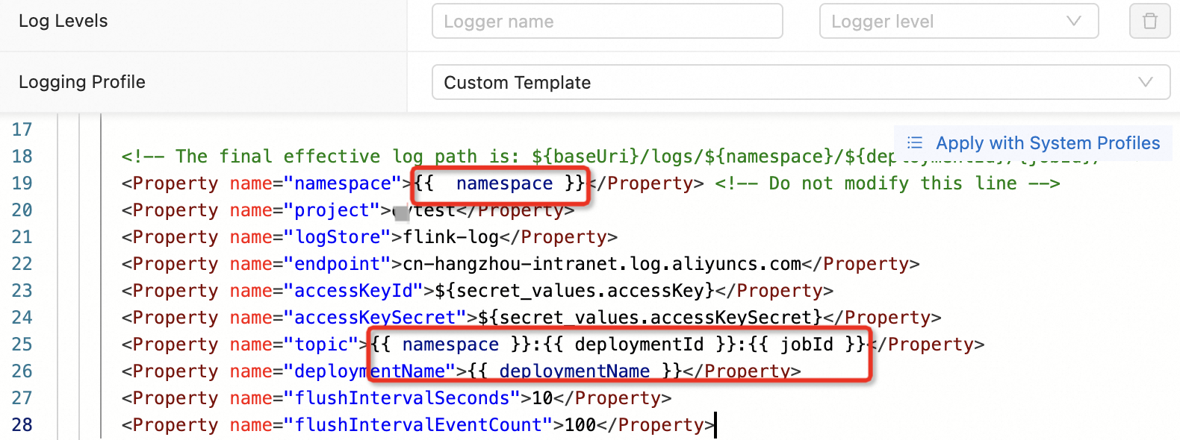
Task: Click the trash icon to delete the logger
Action: (1150, 21)
